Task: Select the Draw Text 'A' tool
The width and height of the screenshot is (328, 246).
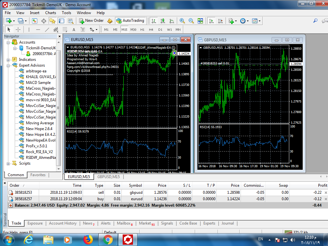Action: 74,29
